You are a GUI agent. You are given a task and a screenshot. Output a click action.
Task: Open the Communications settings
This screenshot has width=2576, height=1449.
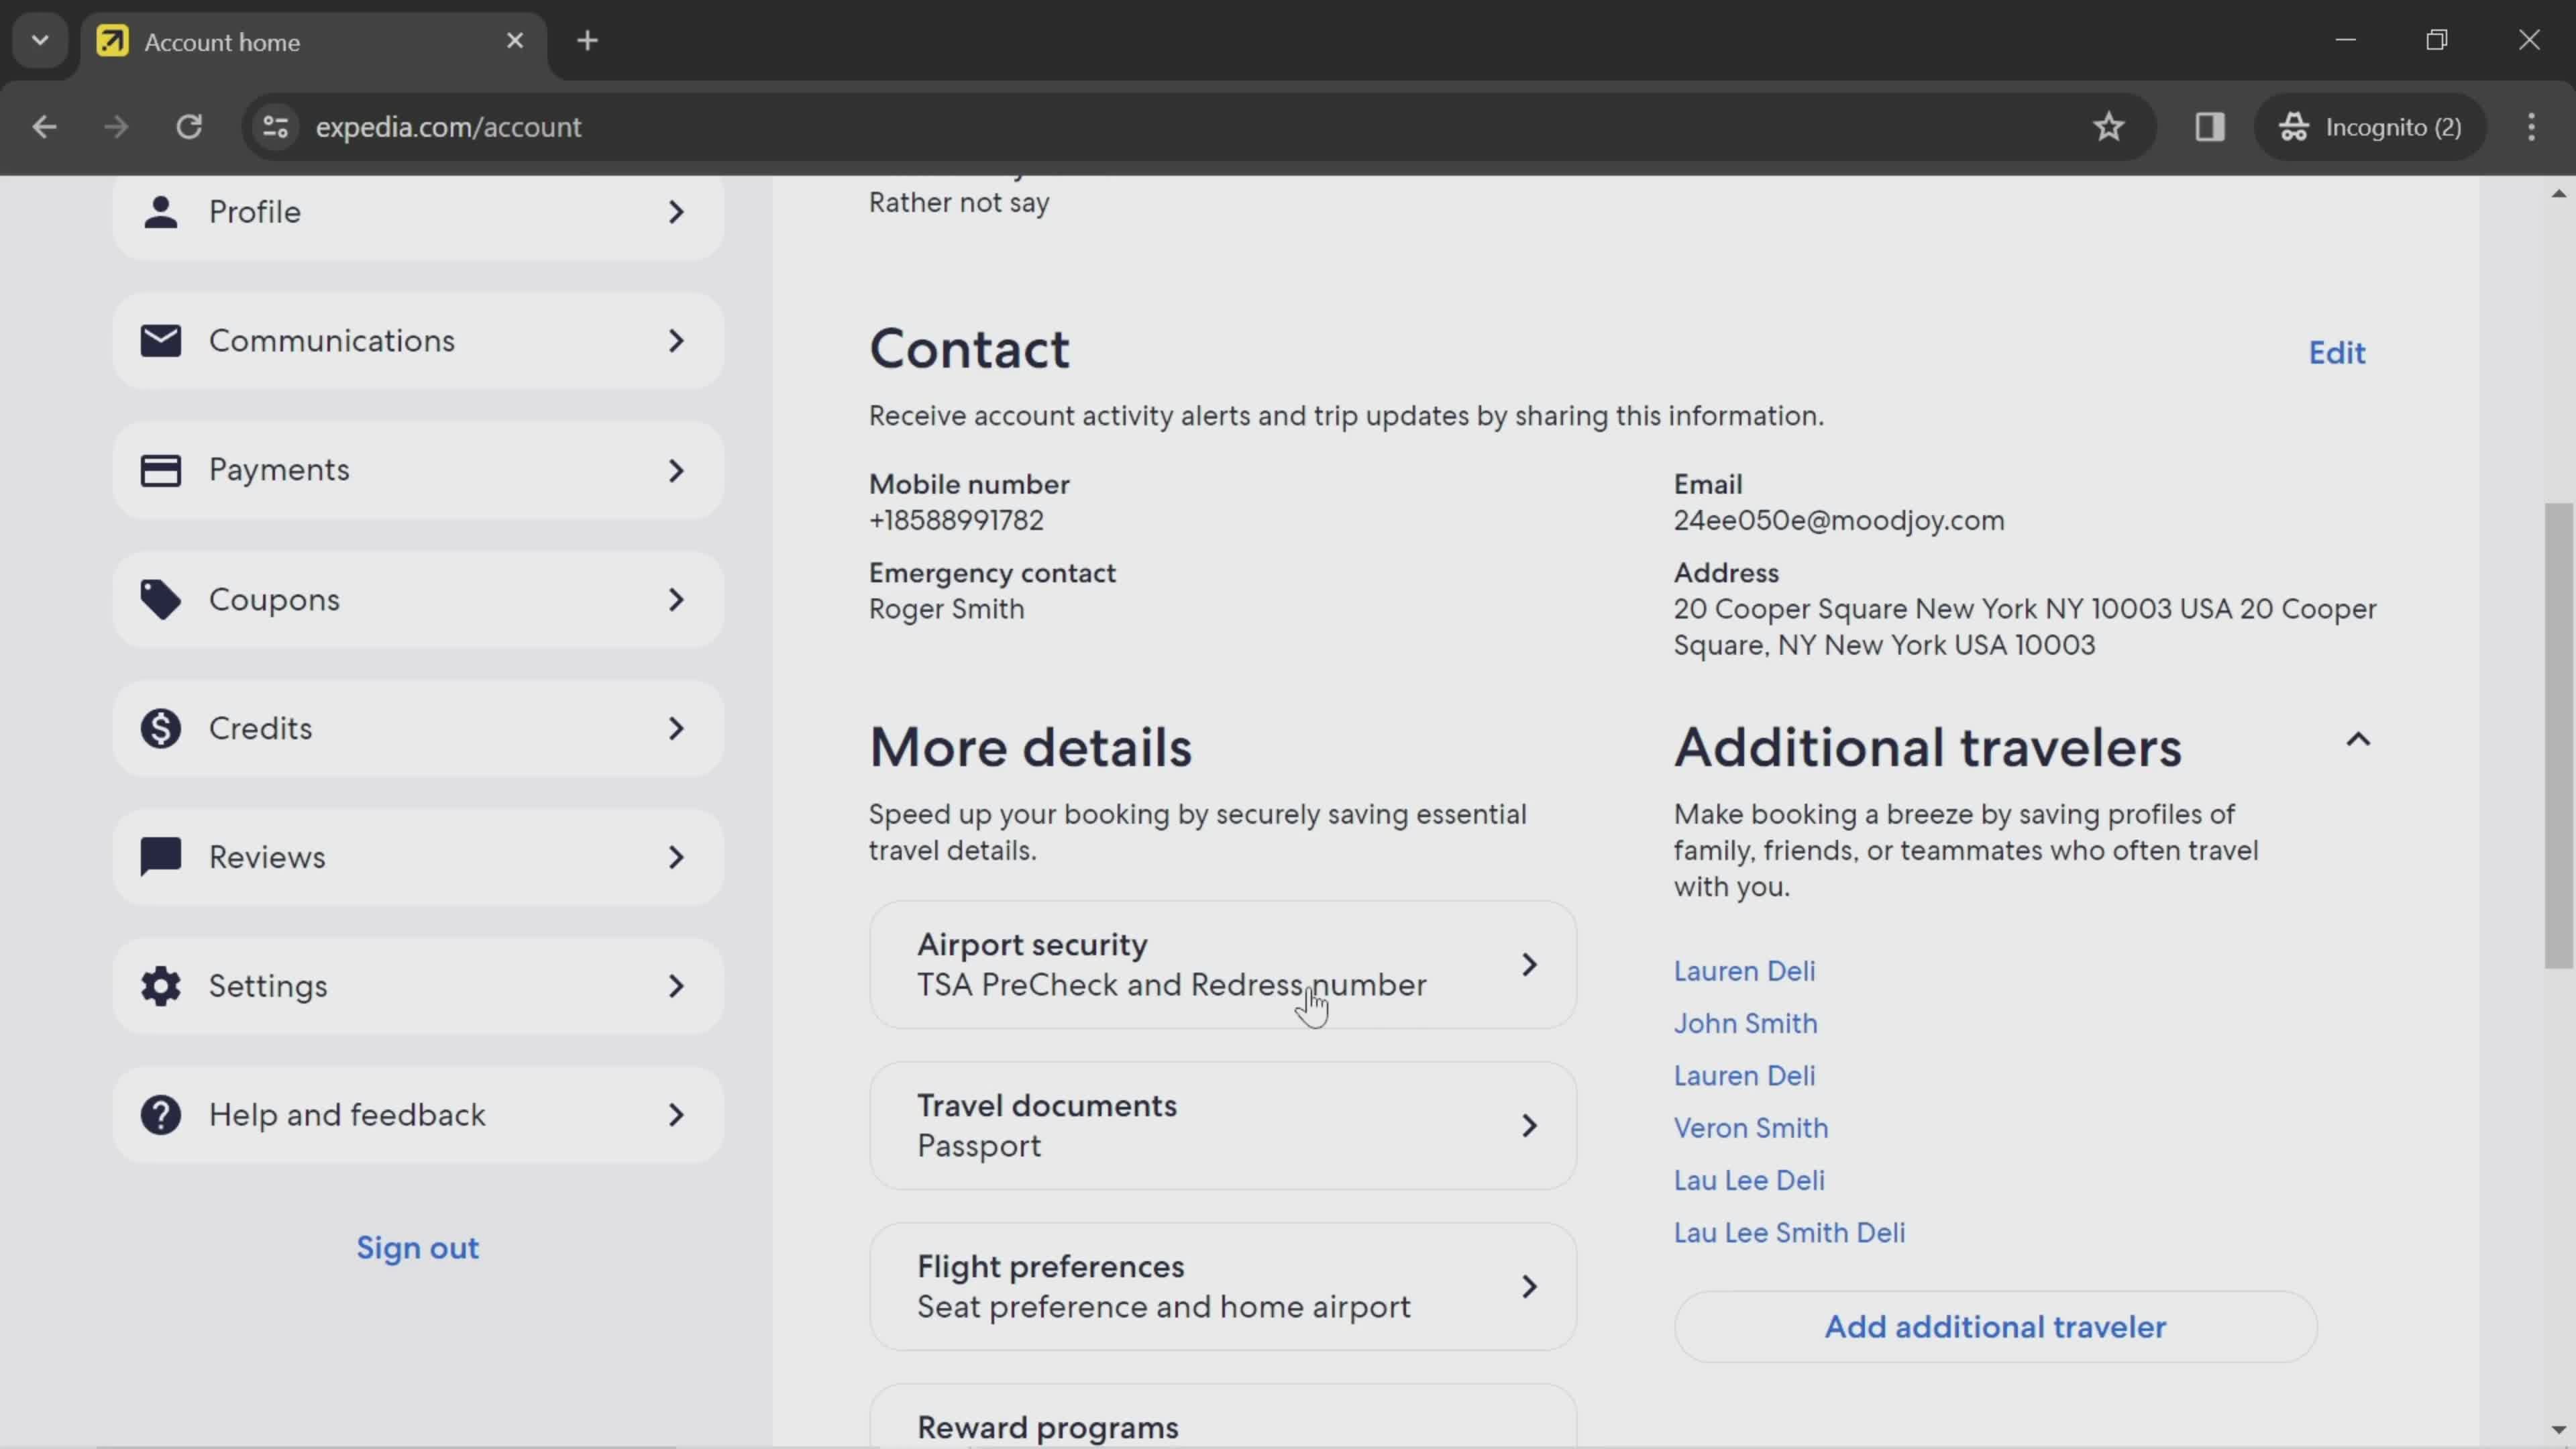tap(416, 339)
